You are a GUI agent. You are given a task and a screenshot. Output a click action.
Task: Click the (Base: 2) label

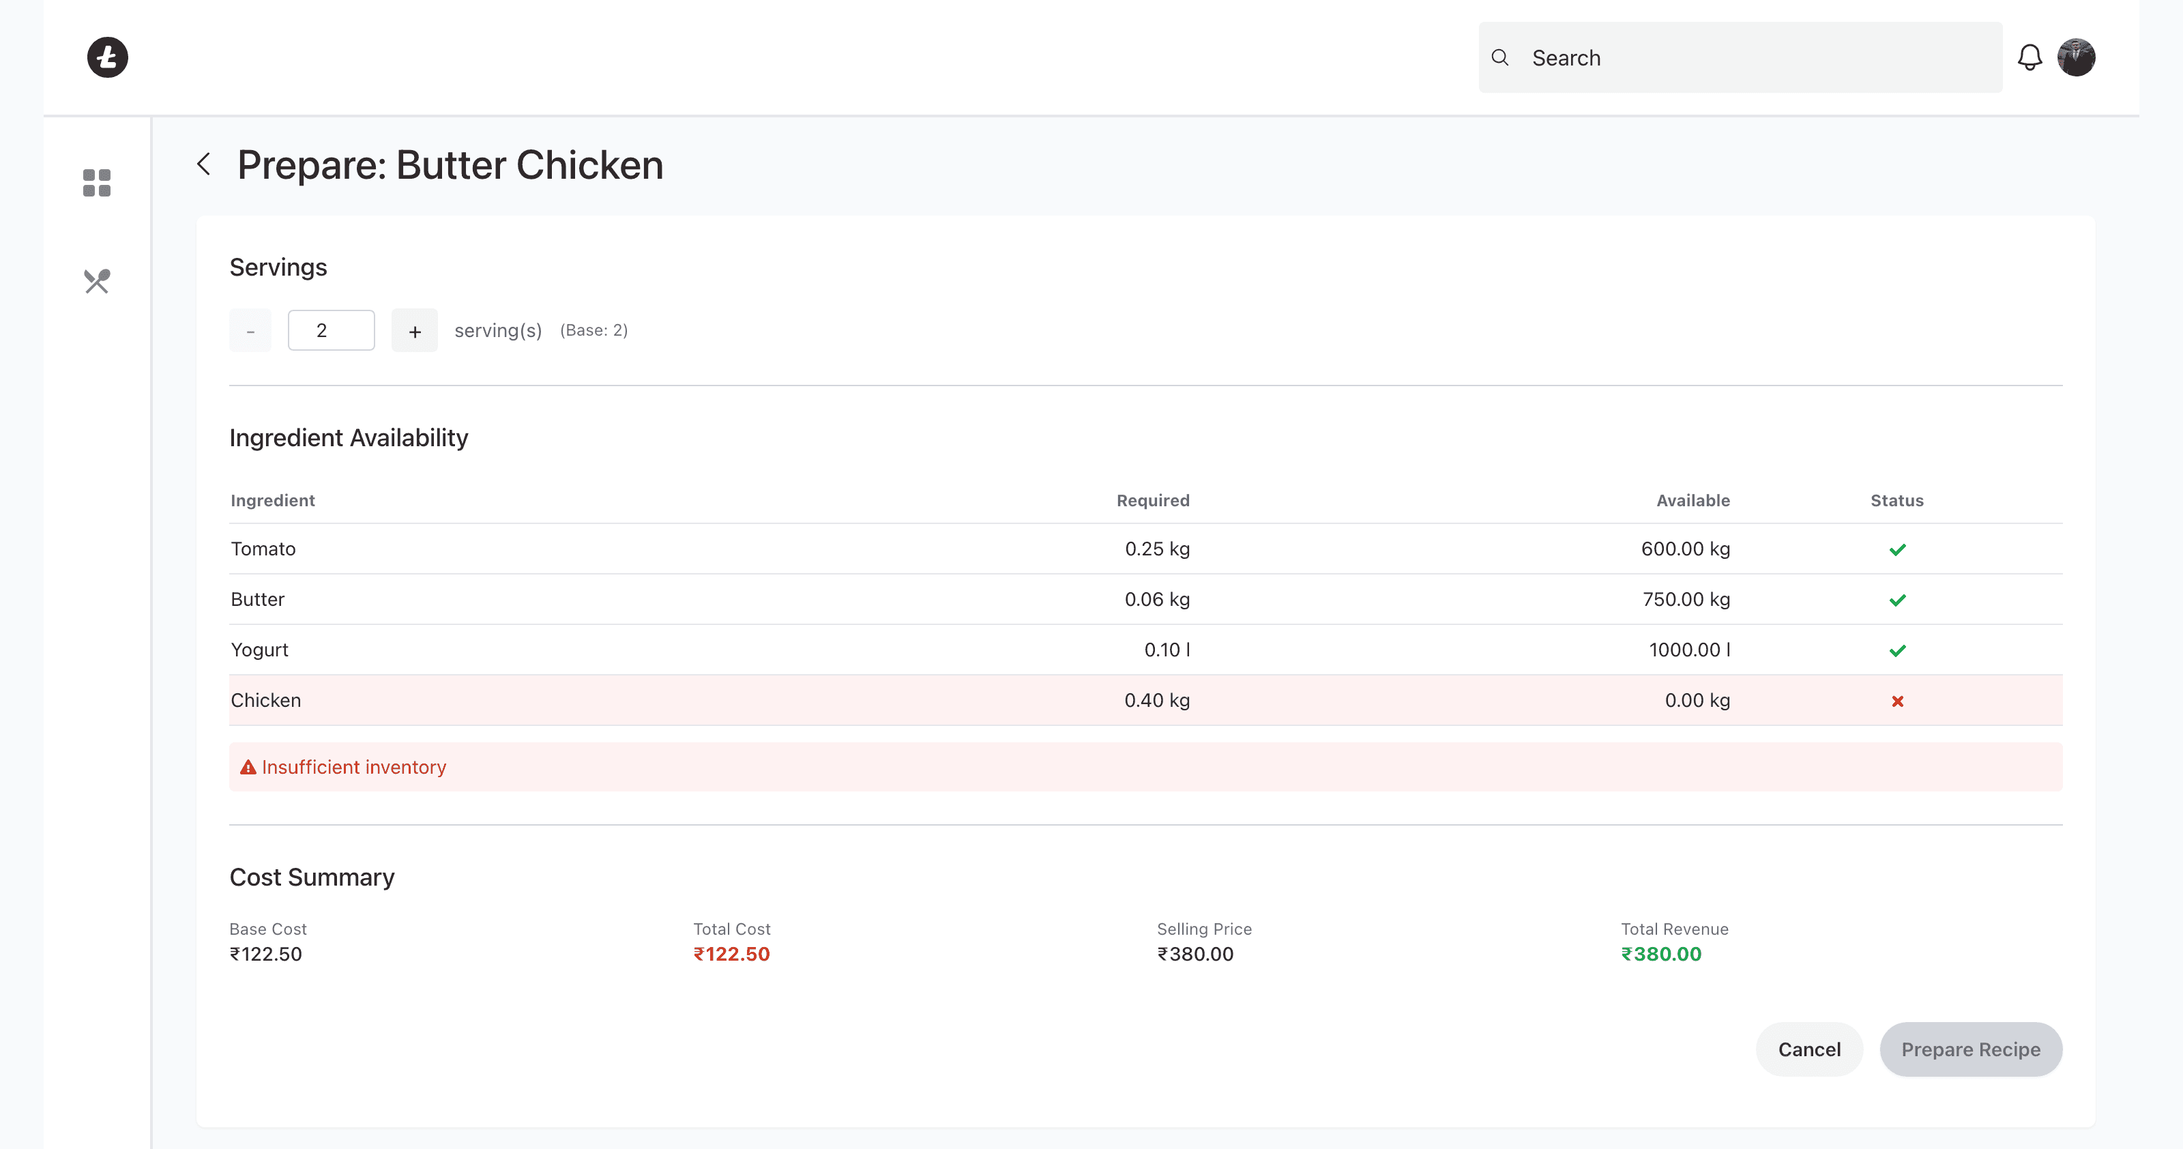tap(594, 330)
